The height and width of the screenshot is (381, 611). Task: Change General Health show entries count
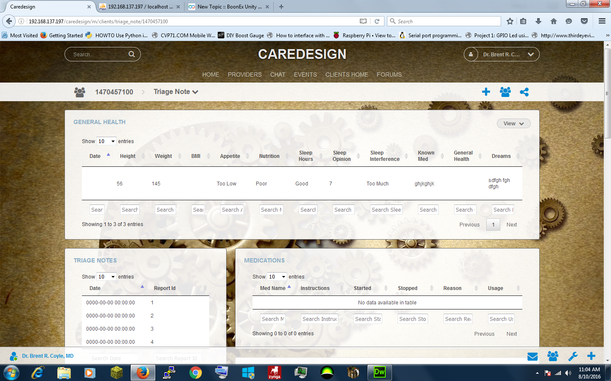(107, 141)
